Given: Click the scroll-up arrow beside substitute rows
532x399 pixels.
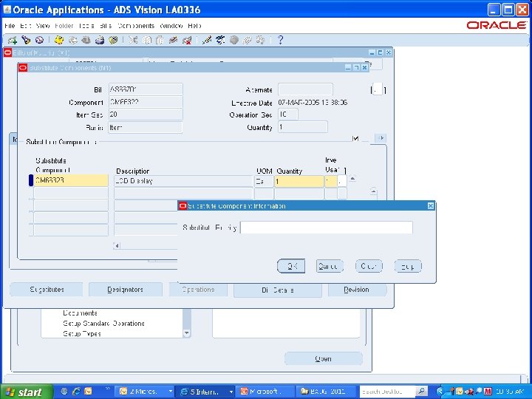Looking at the screenshot, I should pos(353,179).
